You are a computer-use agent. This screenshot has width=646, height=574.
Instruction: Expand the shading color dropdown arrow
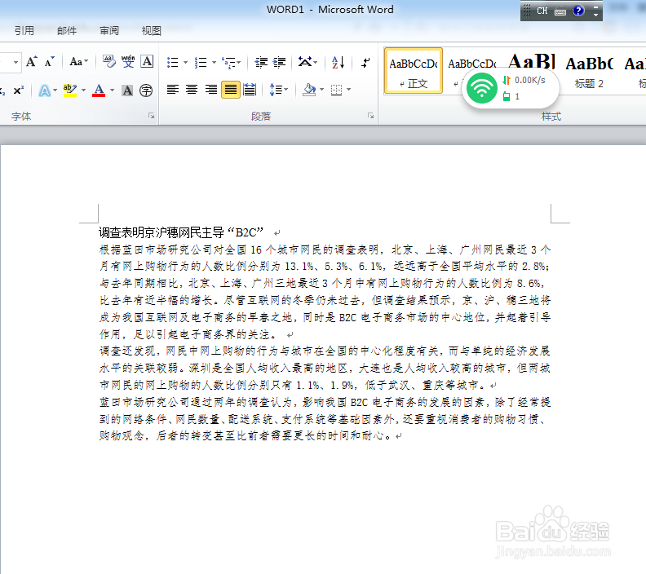[x=321, y=90]
